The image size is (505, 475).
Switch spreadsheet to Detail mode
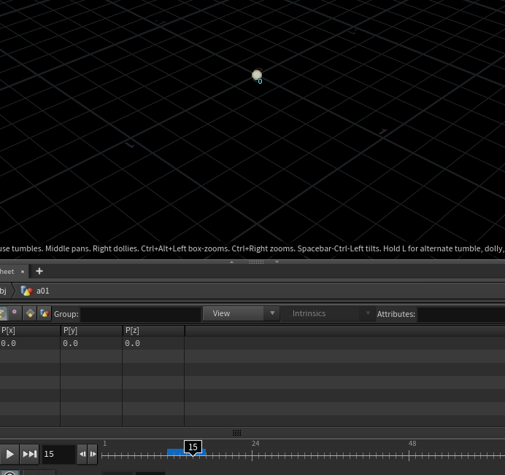(45, 313)
